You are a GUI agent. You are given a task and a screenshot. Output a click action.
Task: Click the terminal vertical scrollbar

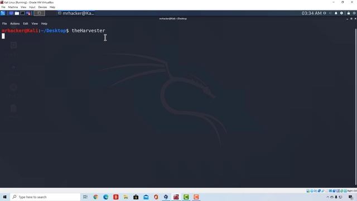356,106
